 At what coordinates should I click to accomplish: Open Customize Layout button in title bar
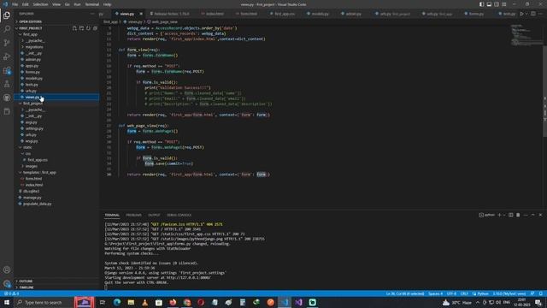click(x=504, y=4)
